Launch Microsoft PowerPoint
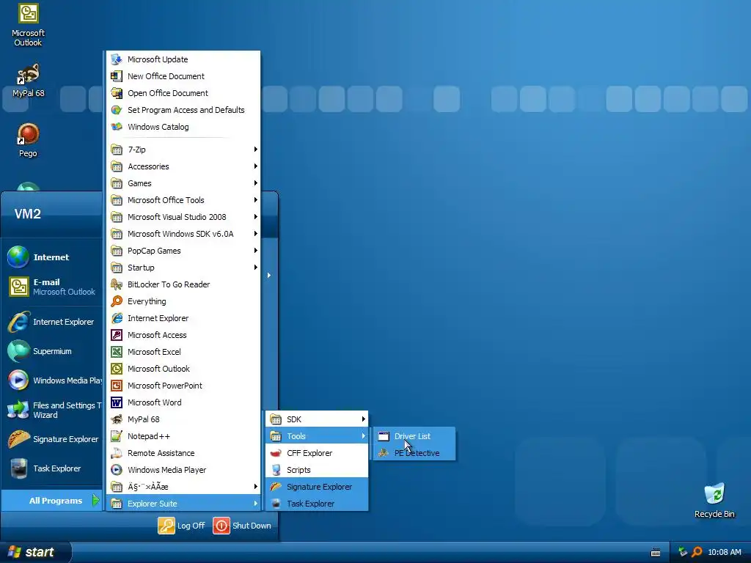This screenshot has width=751, height=563. coord(184,386)
